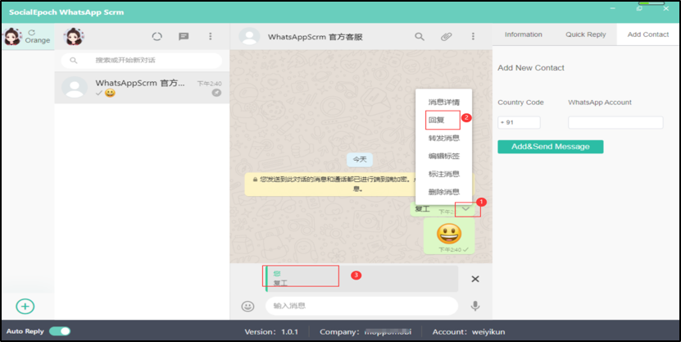The image size is (681, 342).
Task: Click the 今天 date label
Action: tap(360, 159)
